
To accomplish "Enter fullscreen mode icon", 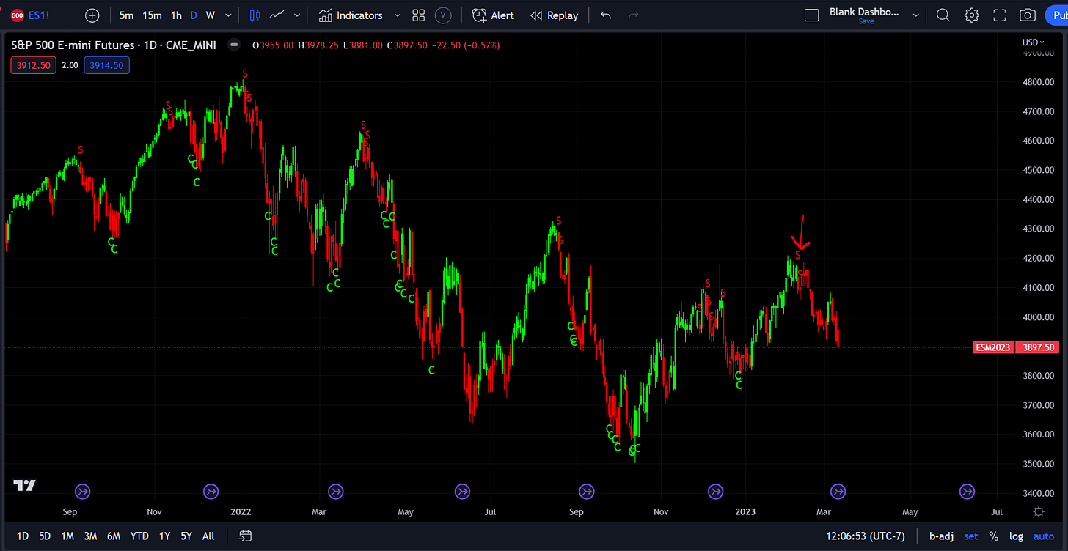I will pos(1000,15).
